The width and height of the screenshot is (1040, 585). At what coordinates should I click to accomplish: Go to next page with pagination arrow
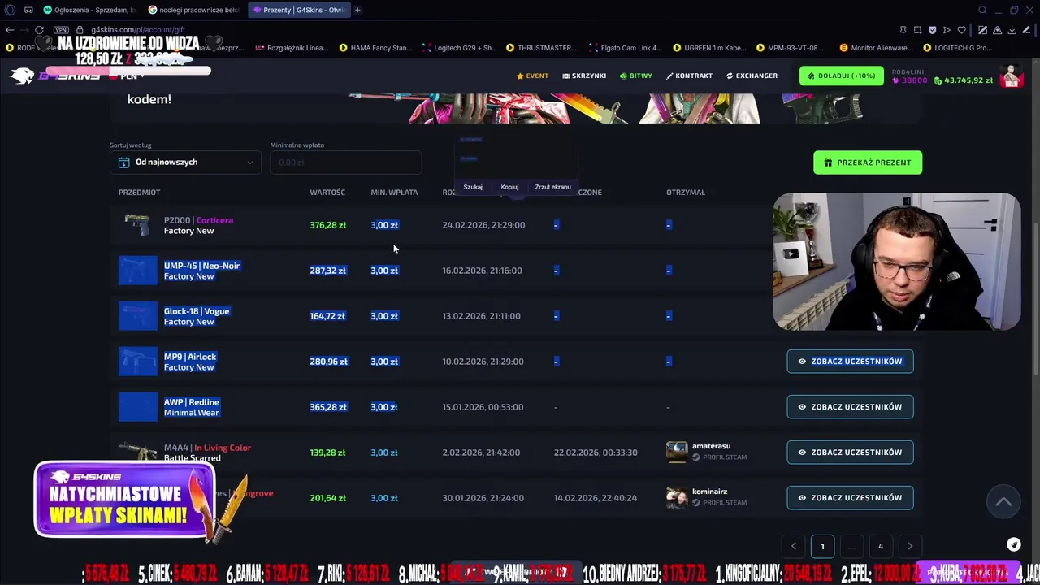coord(910,547)
